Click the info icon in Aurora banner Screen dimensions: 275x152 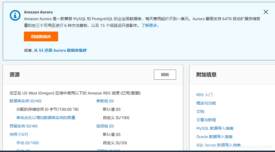point(15,15)
